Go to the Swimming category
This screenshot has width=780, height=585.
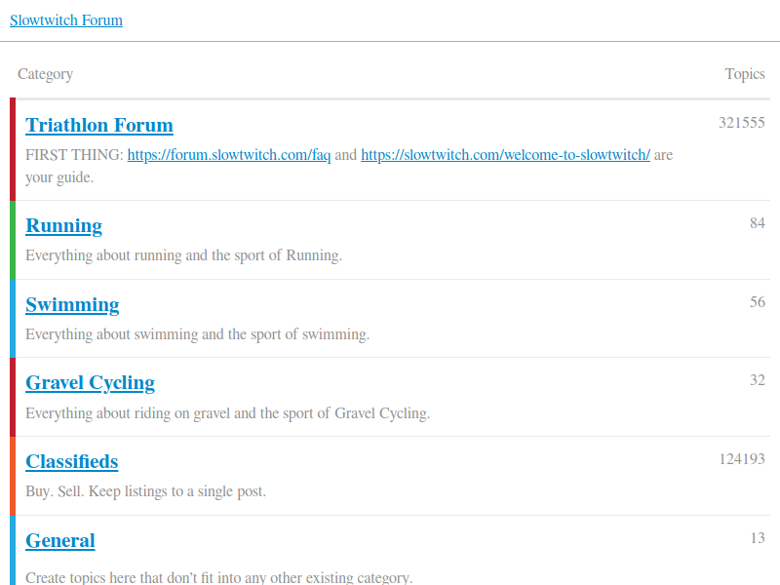coord(72,305)
